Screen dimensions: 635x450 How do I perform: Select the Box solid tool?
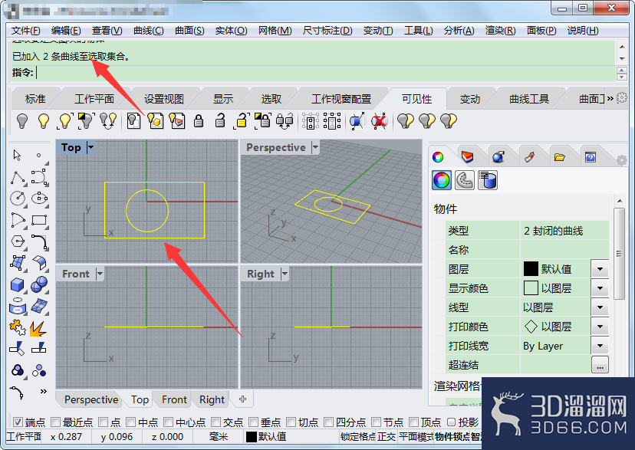pyautogui.click(x=18, y=285)
